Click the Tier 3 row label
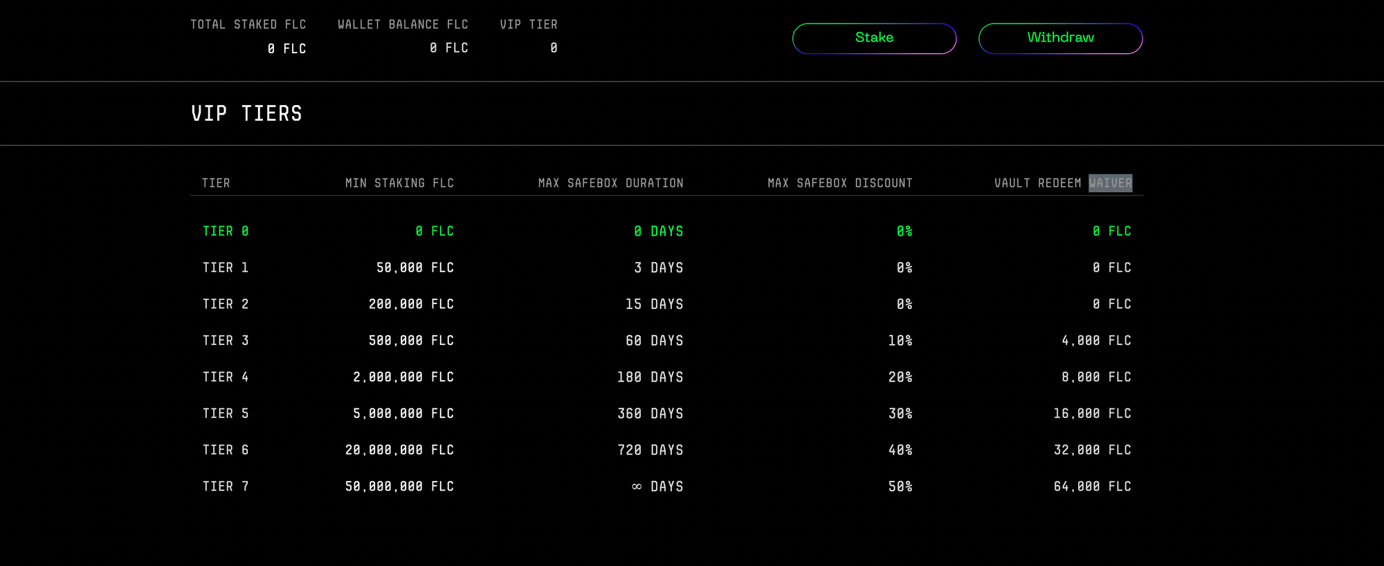Viewport: 1384px width, 566px height. tap(226, 341)
